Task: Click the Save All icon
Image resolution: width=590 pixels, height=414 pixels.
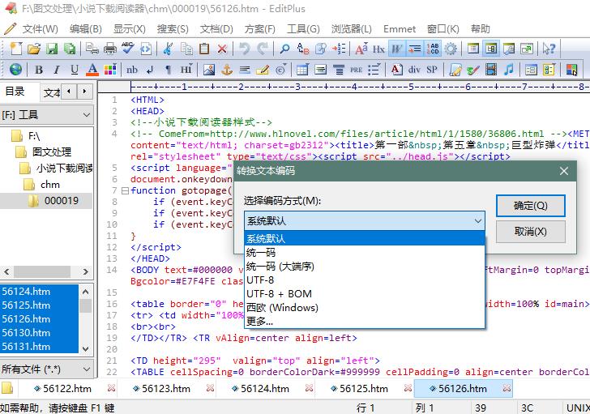Action: coord(70,49)
